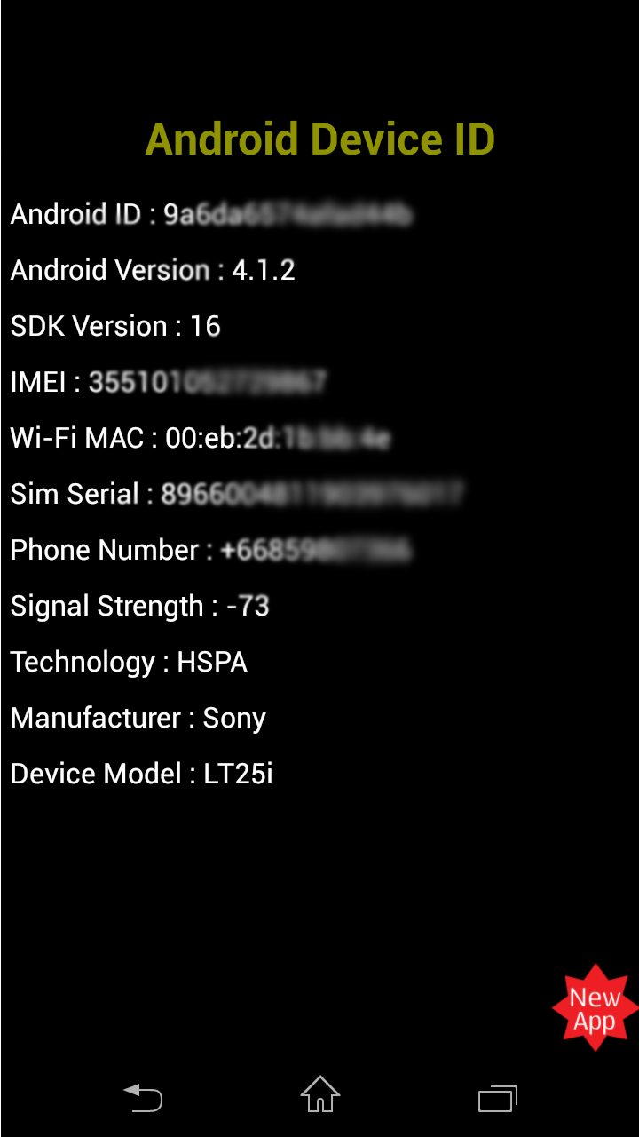Select the Technology HSPA line

(x=129, y=662)
